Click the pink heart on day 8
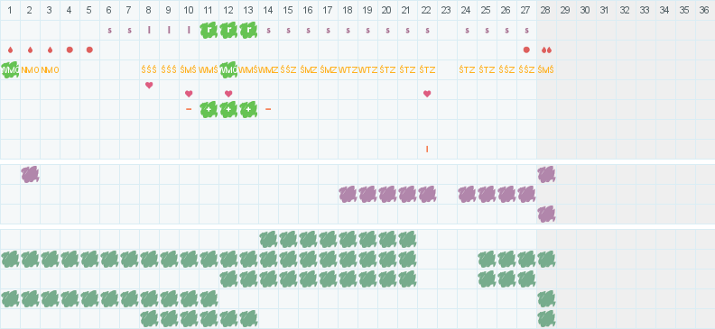This screenshot has height=329, width=715. (x=149, y=85)
